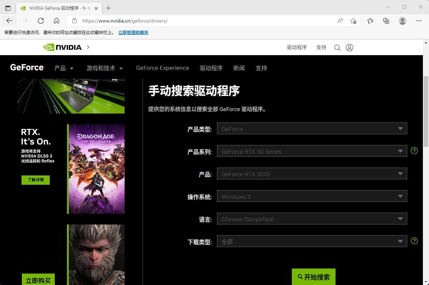
Task: Open the 产品类型 GeForce dropdown
Action: tap(312, 129)
